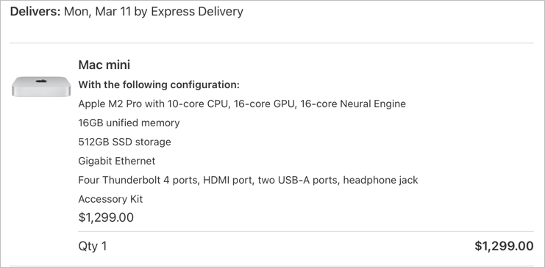Click the 16GB unified memory line
Viewport: 545px width, 268px height.
point(129,123)
